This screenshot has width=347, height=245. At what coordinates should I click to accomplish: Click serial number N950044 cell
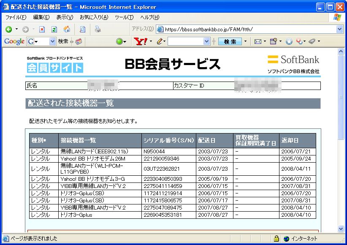click(168, 152)
